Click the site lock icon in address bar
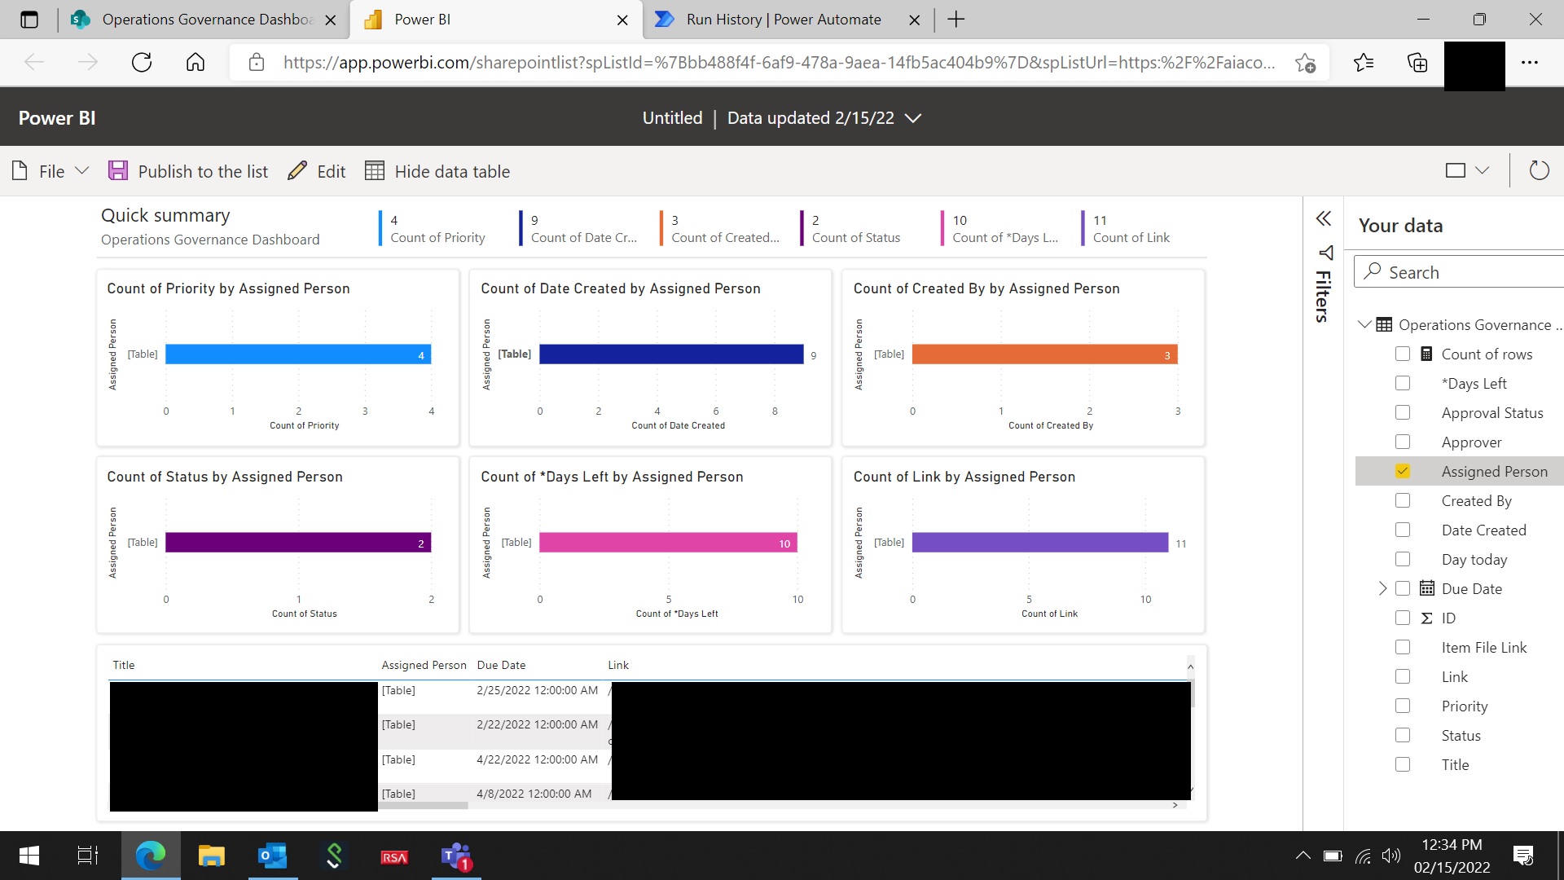Image resolution: width=1564 pixels, height=880 pixels. click(257, 63)
